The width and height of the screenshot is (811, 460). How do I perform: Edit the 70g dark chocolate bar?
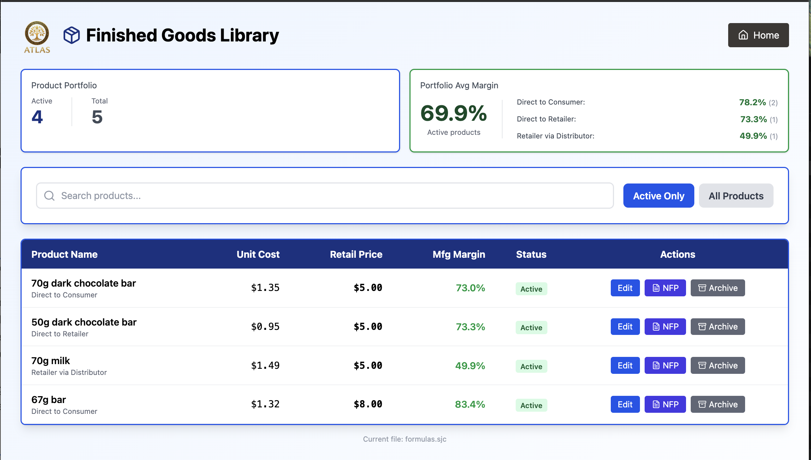click(x=625, y=288)
